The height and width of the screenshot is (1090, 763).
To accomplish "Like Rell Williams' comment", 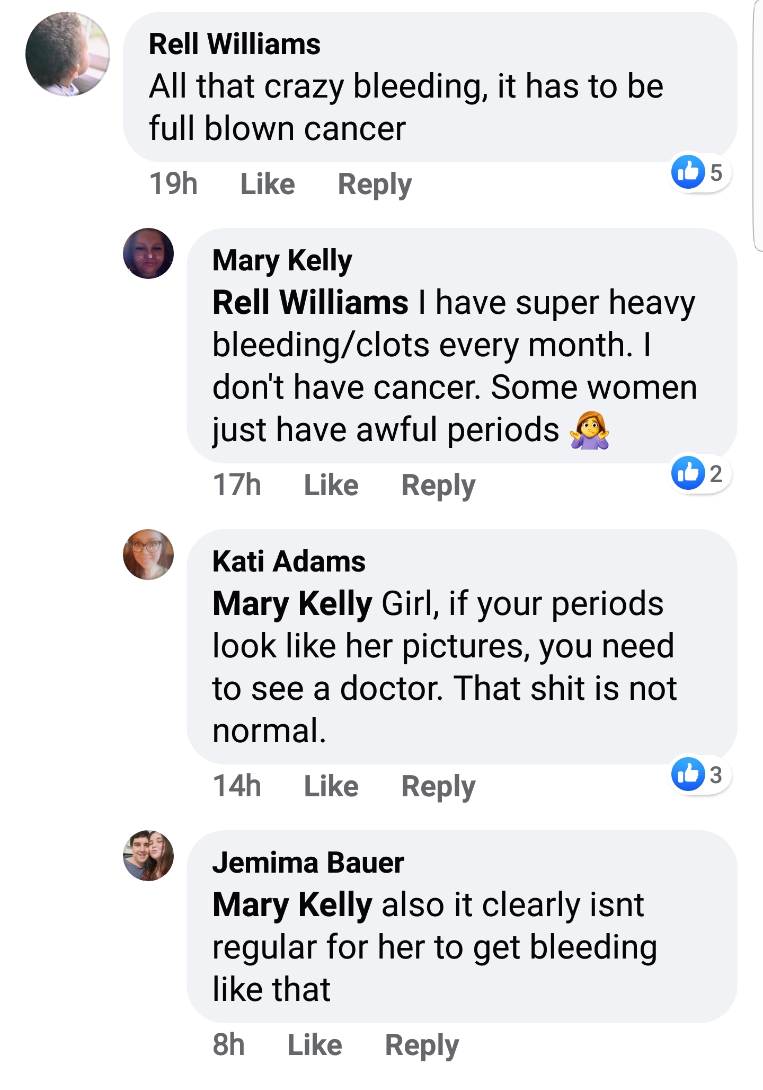I will (268, 184).
